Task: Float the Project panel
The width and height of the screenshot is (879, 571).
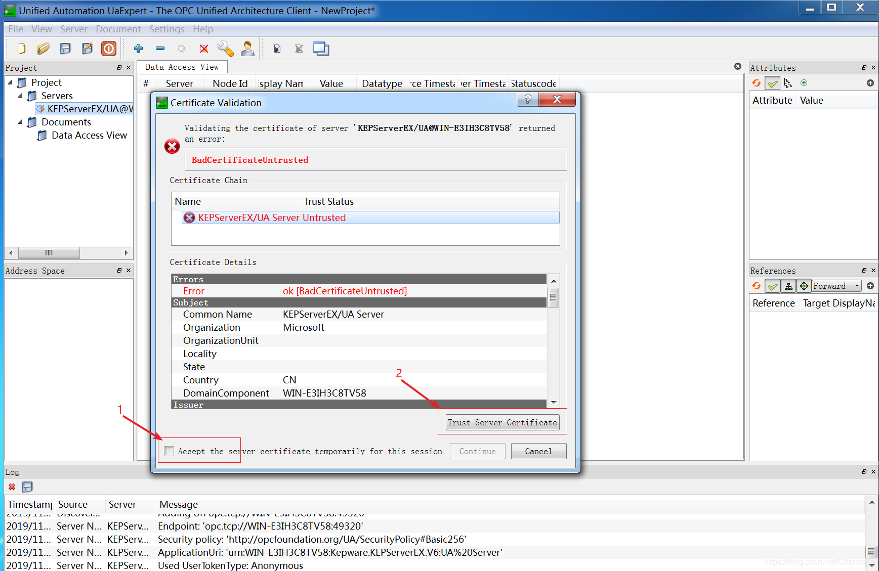Action: [x=119, y=67]
